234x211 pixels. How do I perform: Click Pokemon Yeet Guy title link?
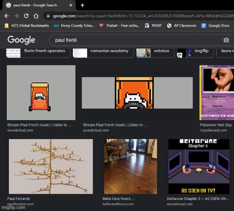tap(216, 125)
